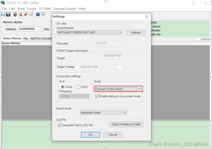Viewport: 212px width, 149px height.
Task: Click the Program and verify toolbar icon
Action: tap(31, 14)
